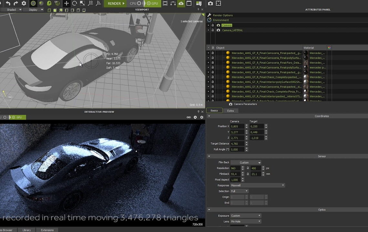Screen dimensions: 368x232
Task: Click the Redo arrow icon
Action: (16, 4)
